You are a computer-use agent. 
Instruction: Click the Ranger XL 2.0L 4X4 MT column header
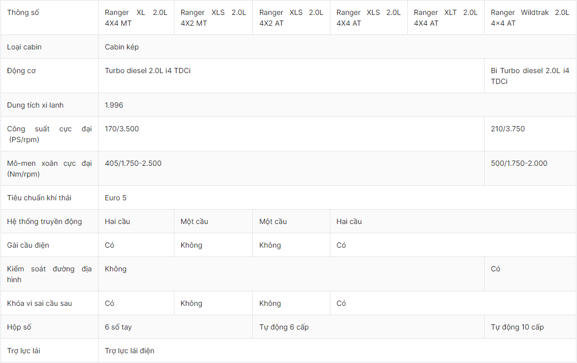pyautogui.click(x=136, y=18)
